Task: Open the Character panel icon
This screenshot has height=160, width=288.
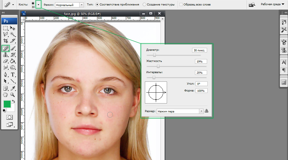Action: (x=284, y=62)
